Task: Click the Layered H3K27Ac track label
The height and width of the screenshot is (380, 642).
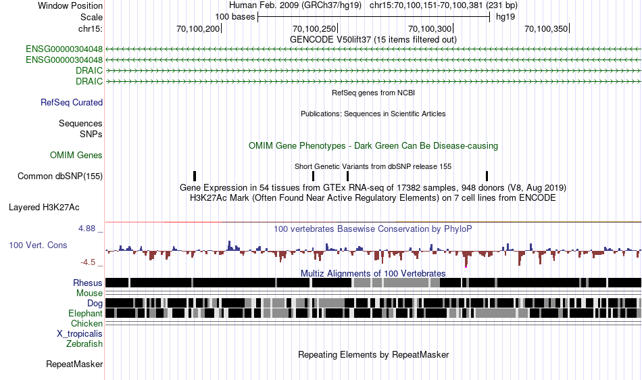Action: pos(44,207)
